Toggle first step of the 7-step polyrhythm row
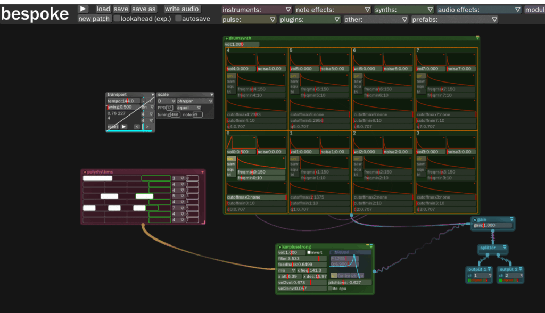This screenshot has width=545, height=313. coord(89,208)
